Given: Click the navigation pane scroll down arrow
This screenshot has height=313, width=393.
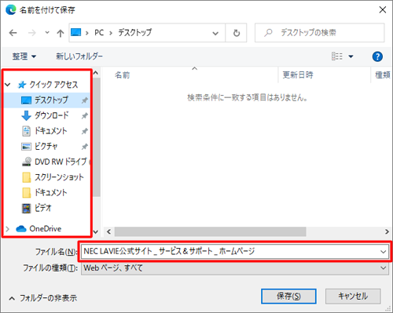Looking at the screenshot, I should tap(96, 231).
